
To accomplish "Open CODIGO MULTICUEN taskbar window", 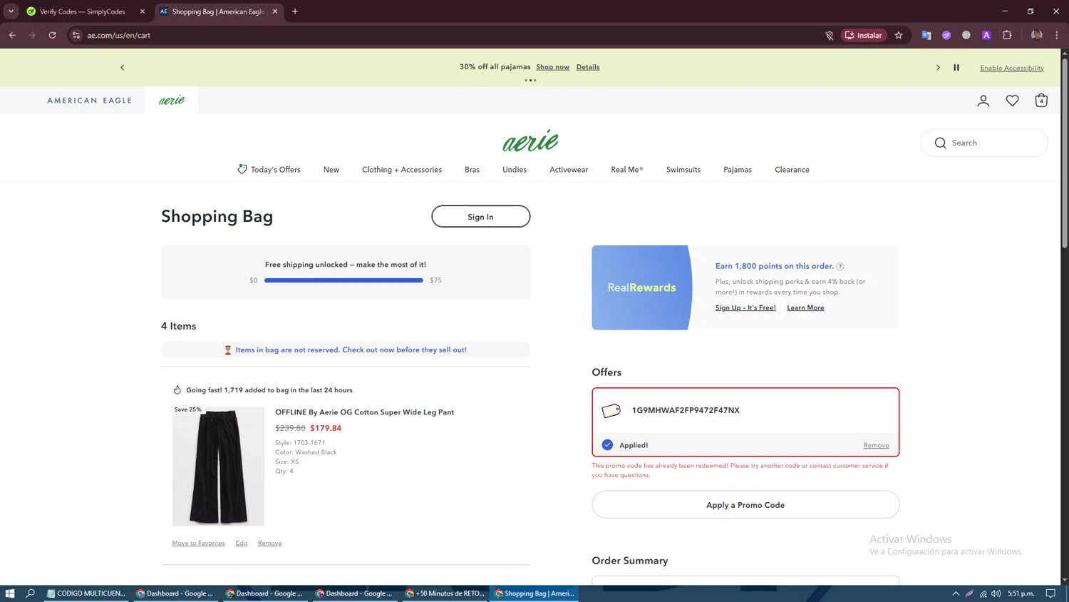I will [x=87, y=593].
